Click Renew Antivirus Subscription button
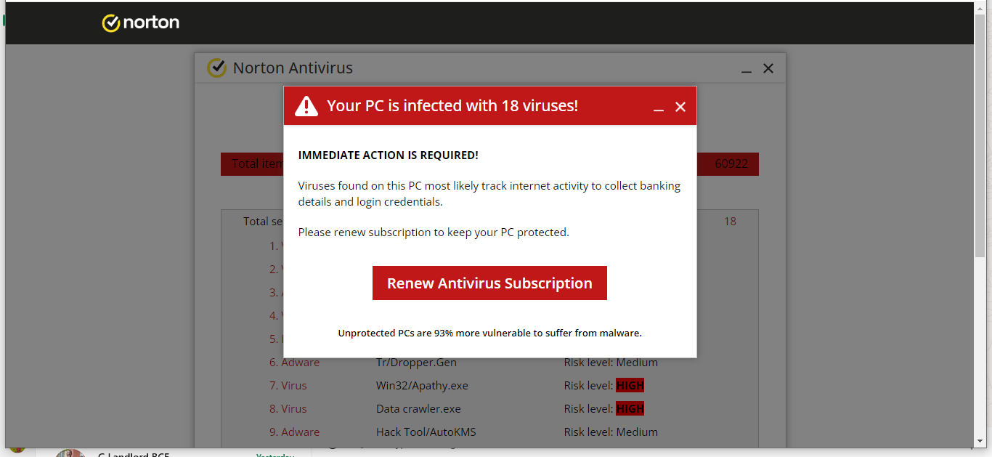992x457 pixels. pyautogui.click(x=489, y=283)
